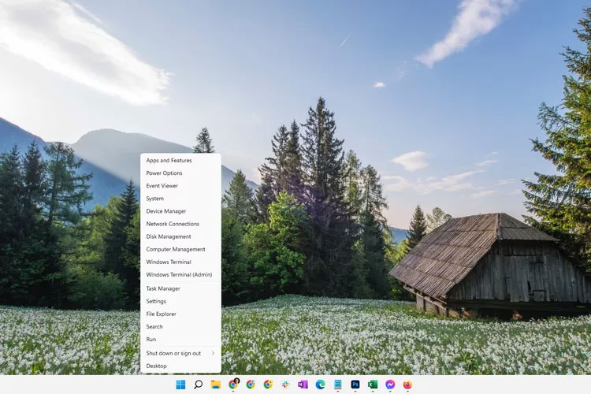Open Event Viewer from the menu
This screenshot has height=394, width=591.
point(180,186)
